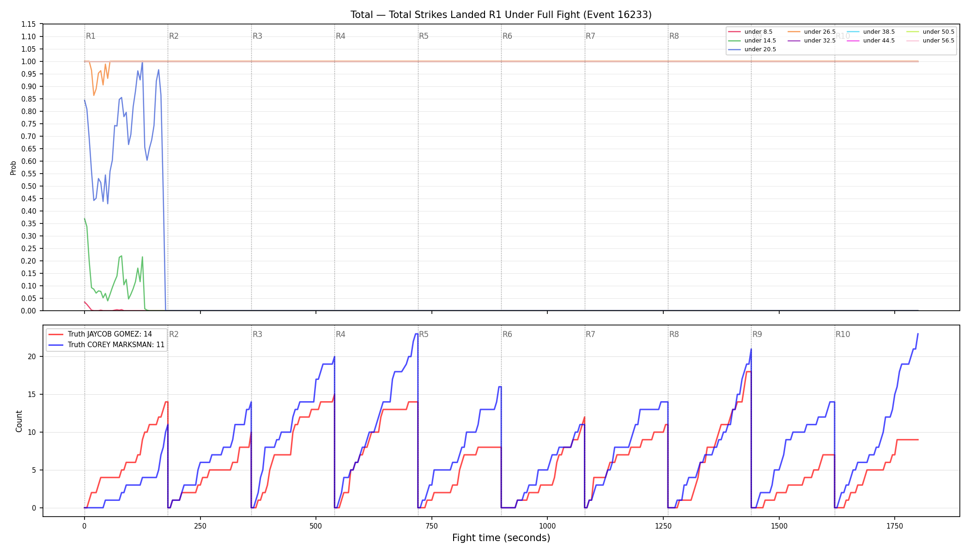Click the x-axis tick label 1500
Screen dimensions: 970x554
tap(779, 526)
